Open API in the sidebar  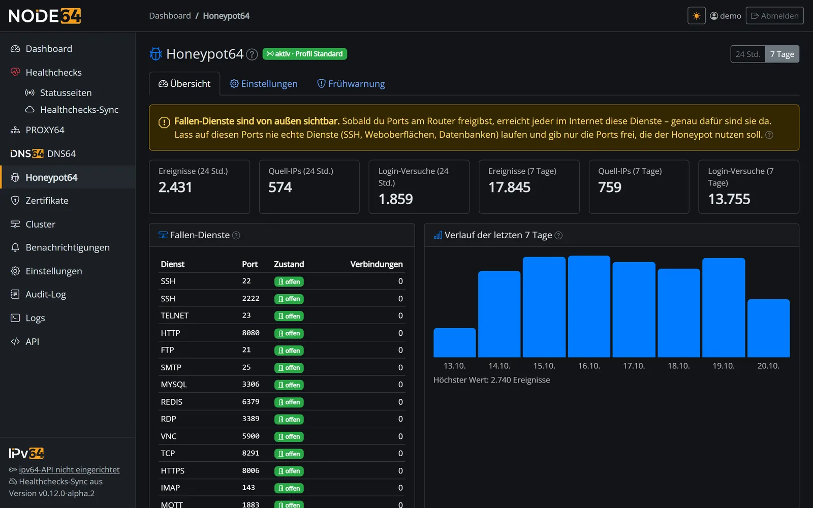pos(68,341)
